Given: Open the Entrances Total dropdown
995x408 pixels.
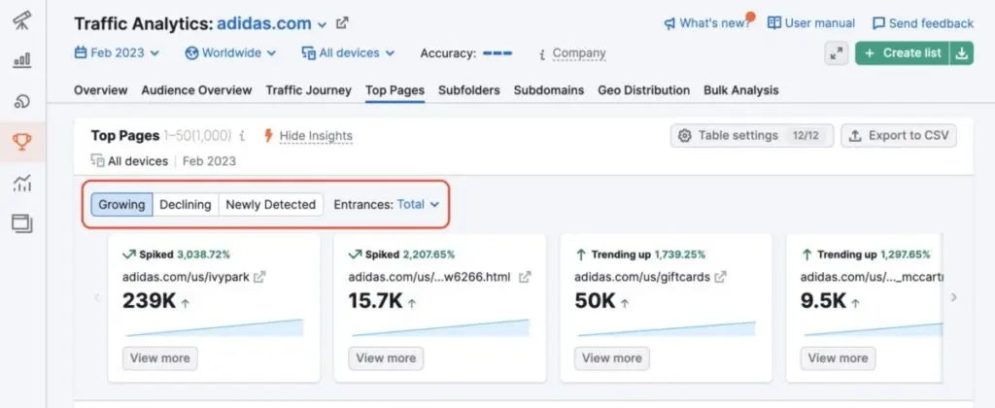Looking at the screenshot, I should coord(418,204).
